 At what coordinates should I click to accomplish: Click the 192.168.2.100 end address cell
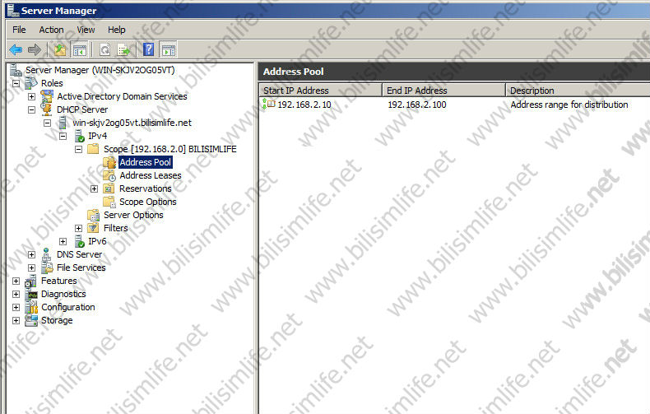click(417, 105)
